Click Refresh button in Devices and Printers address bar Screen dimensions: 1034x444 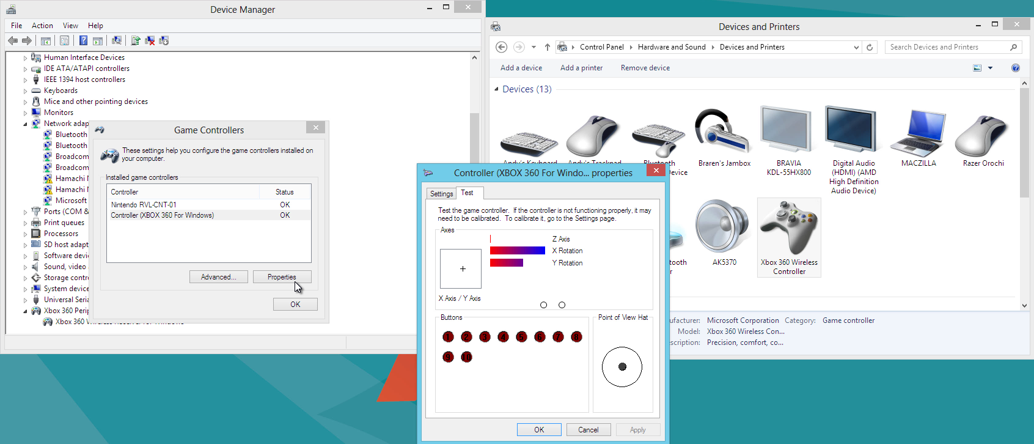tap(870, 47)
